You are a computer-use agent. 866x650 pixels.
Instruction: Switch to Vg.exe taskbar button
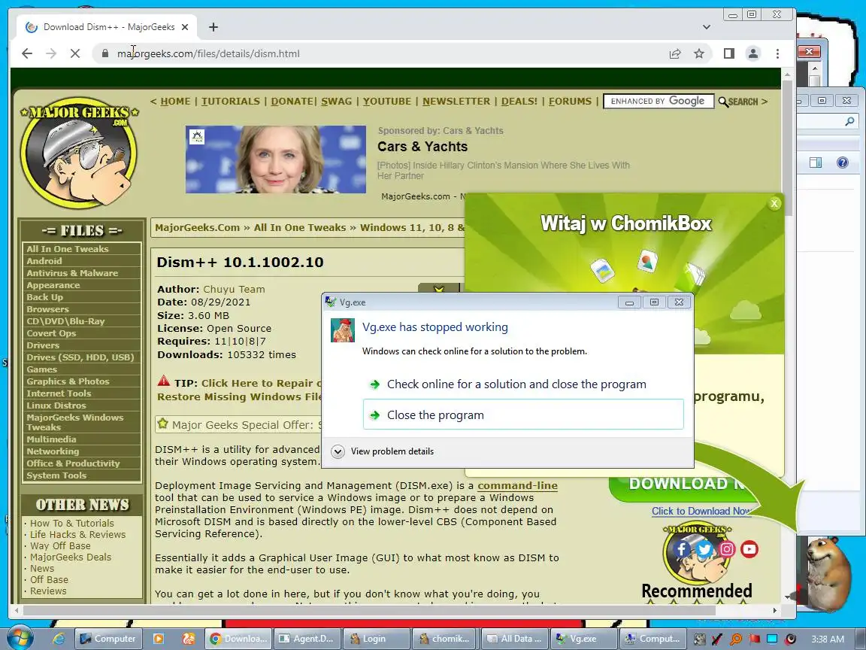click(584, 639)
